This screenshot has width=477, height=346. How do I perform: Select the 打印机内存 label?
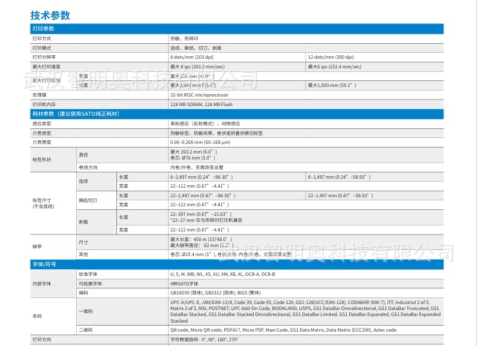point(44,104)
